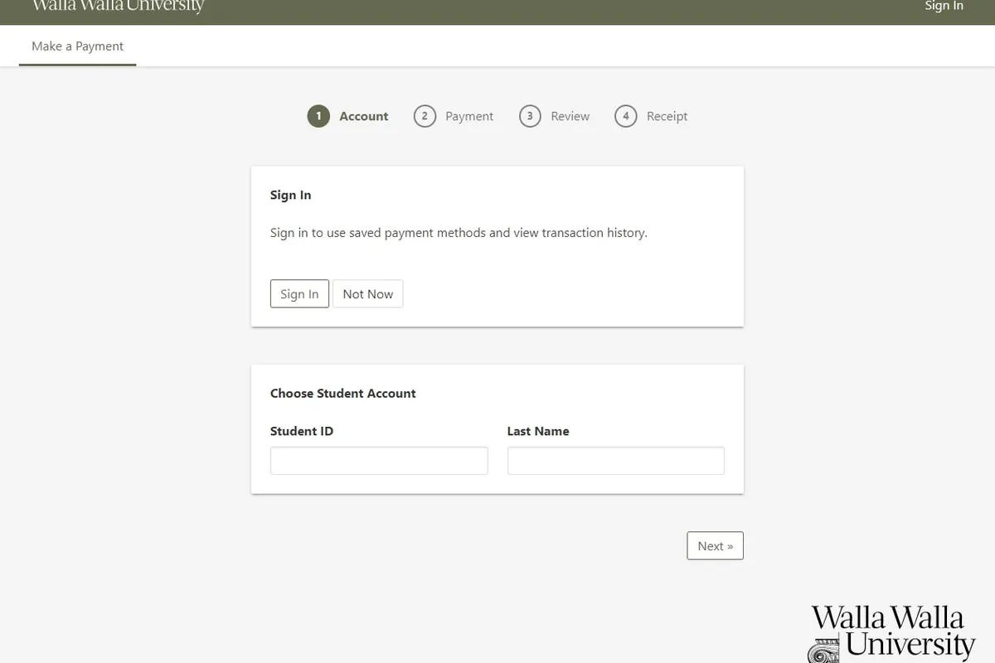Select the Account step label

pyautogui.click(x=364, y=117)
